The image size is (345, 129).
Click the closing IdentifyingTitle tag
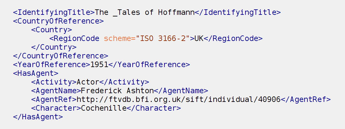click(x=238, y=12)
